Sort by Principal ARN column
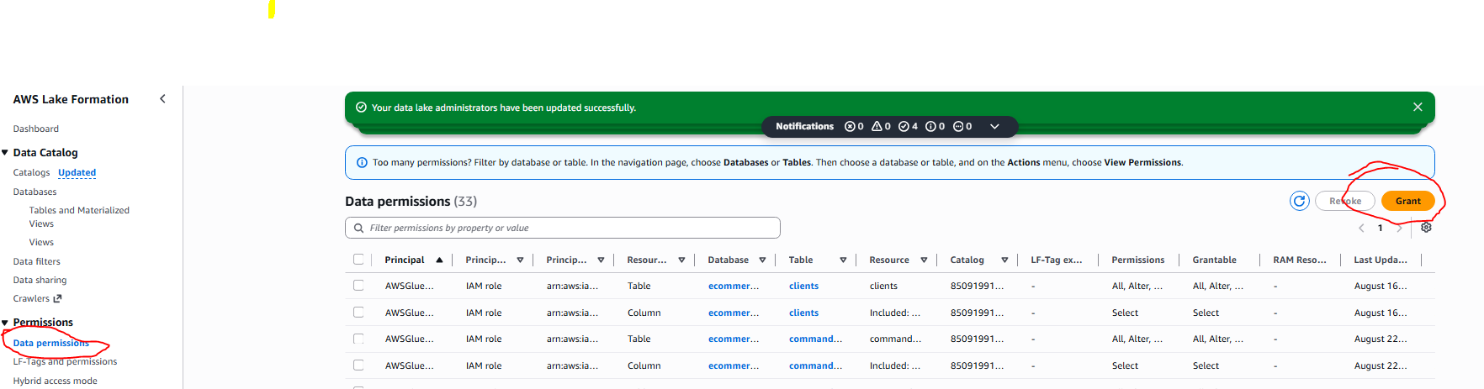1484x389 pixels. 601,260
